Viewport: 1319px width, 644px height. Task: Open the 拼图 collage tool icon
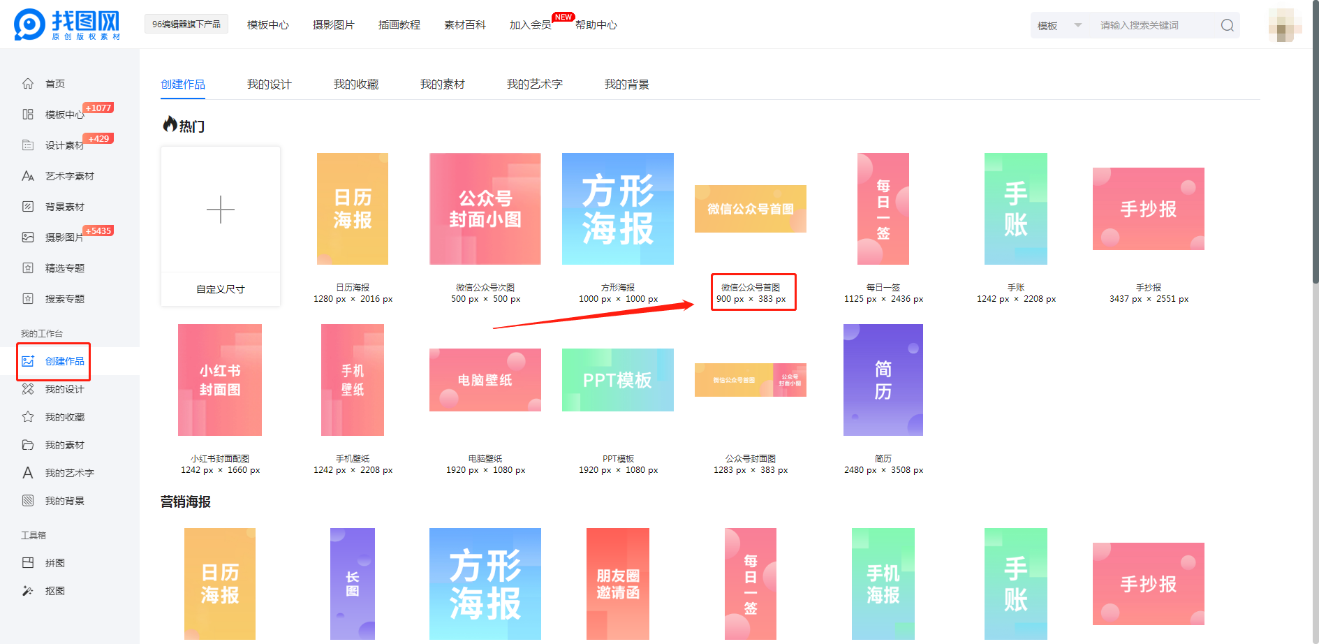pos(28,563)
